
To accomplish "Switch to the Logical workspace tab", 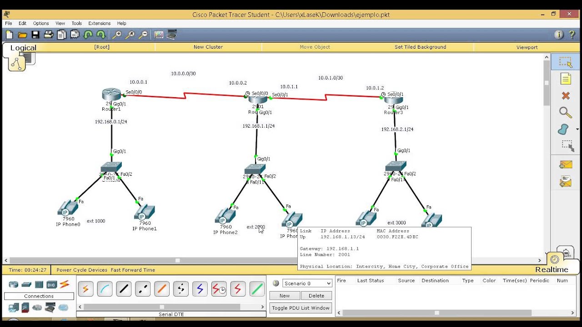I will [23, 48].
